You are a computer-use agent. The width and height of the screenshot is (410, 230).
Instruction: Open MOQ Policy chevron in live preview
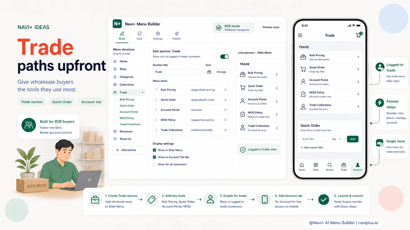[277, 115]
